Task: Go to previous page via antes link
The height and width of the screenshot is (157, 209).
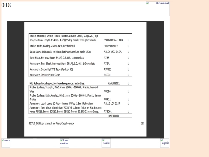Action: click(6, 143)
